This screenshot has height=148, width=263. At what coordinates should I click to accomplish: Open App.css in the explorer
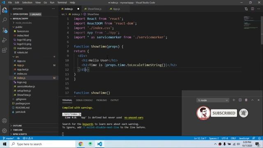point(34,61)
